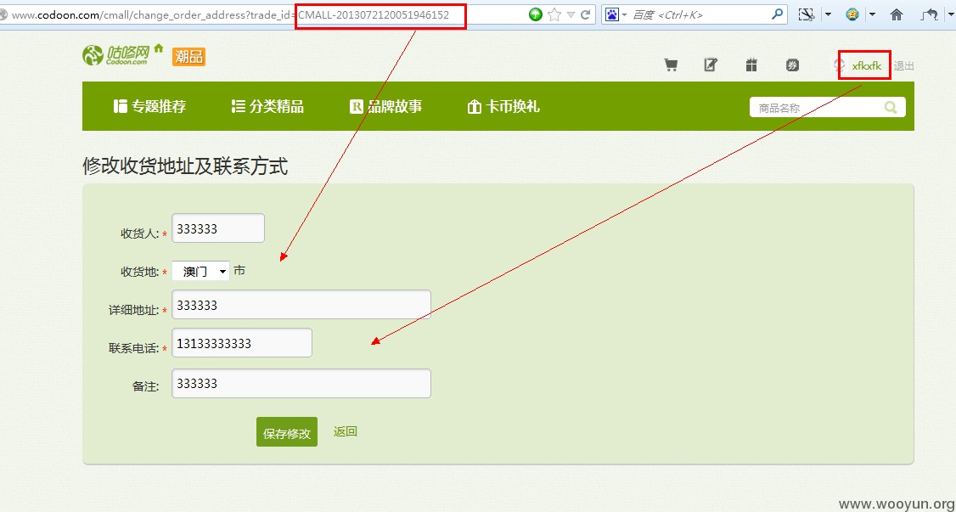Open the orange 潮品 badge

[x=189, y=57]
